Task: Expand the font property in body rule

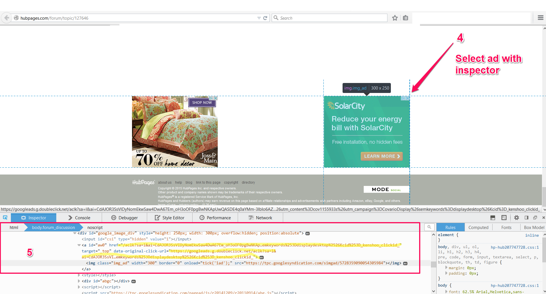Action: click(x=446, y=291)
